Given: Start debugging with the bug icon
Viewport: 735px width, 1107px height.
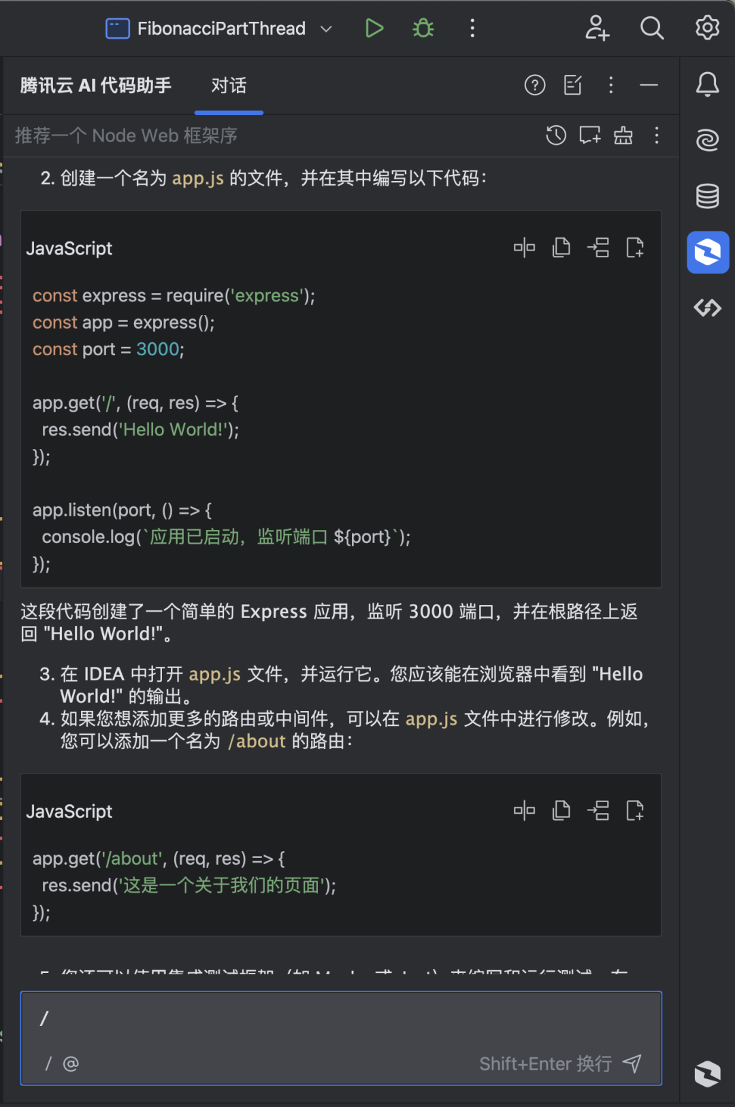Looking at the screenshot, I should 423,28.
